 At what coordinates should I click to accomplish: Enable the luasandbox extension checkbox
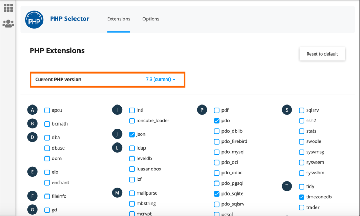[132, 169]
